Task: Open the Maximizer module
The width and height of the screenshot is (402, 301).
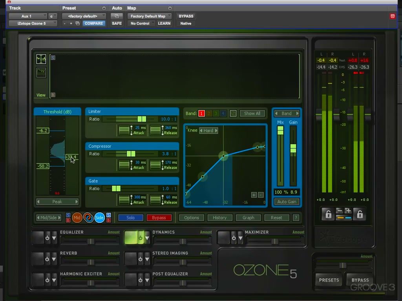Action: [224, 238]
